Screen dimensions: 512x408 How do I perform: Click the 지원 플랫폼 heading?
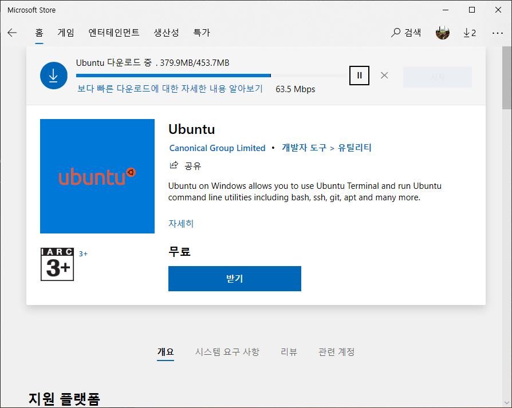point(64,399)
